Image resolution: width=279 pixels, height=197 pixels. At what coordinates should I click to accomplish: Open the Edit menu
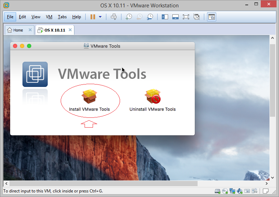click(22, 17)
